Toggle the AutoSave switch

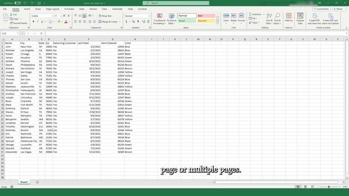[17, 3]
